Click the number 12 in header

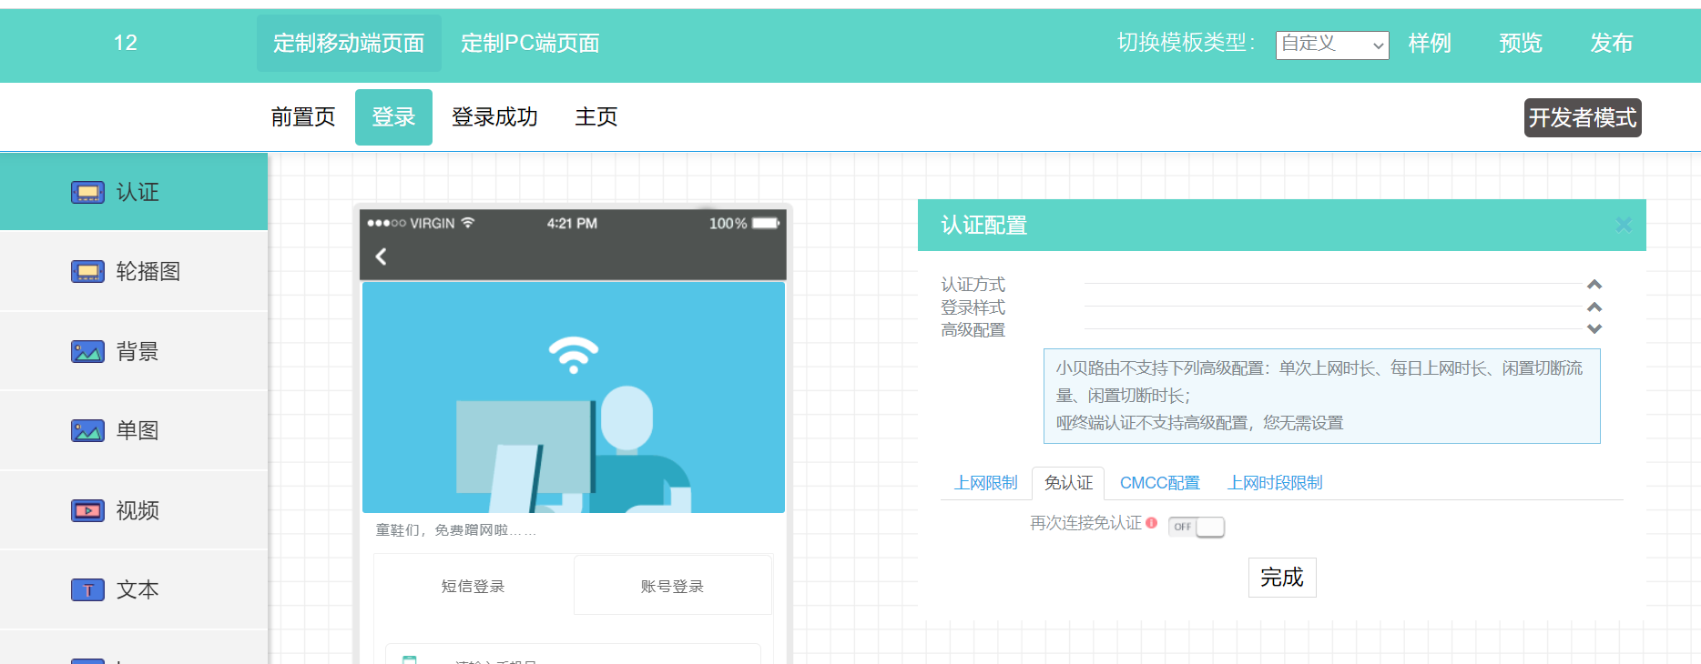point(126,43)
